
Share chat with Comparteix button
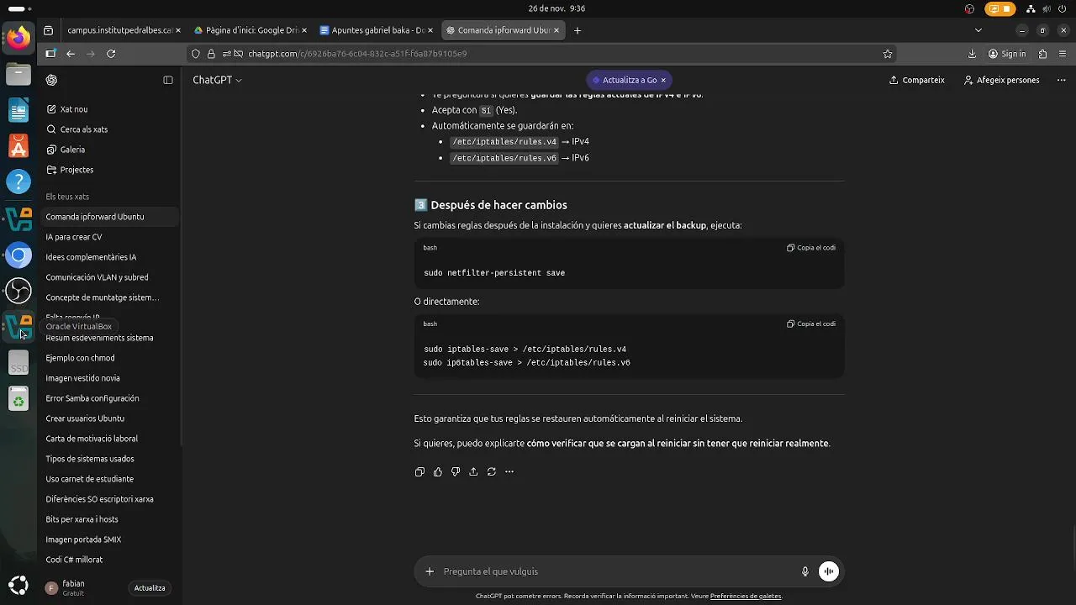(917, 80)
